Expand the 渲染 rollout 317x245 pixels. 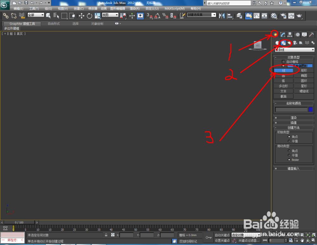pos(294,118)
